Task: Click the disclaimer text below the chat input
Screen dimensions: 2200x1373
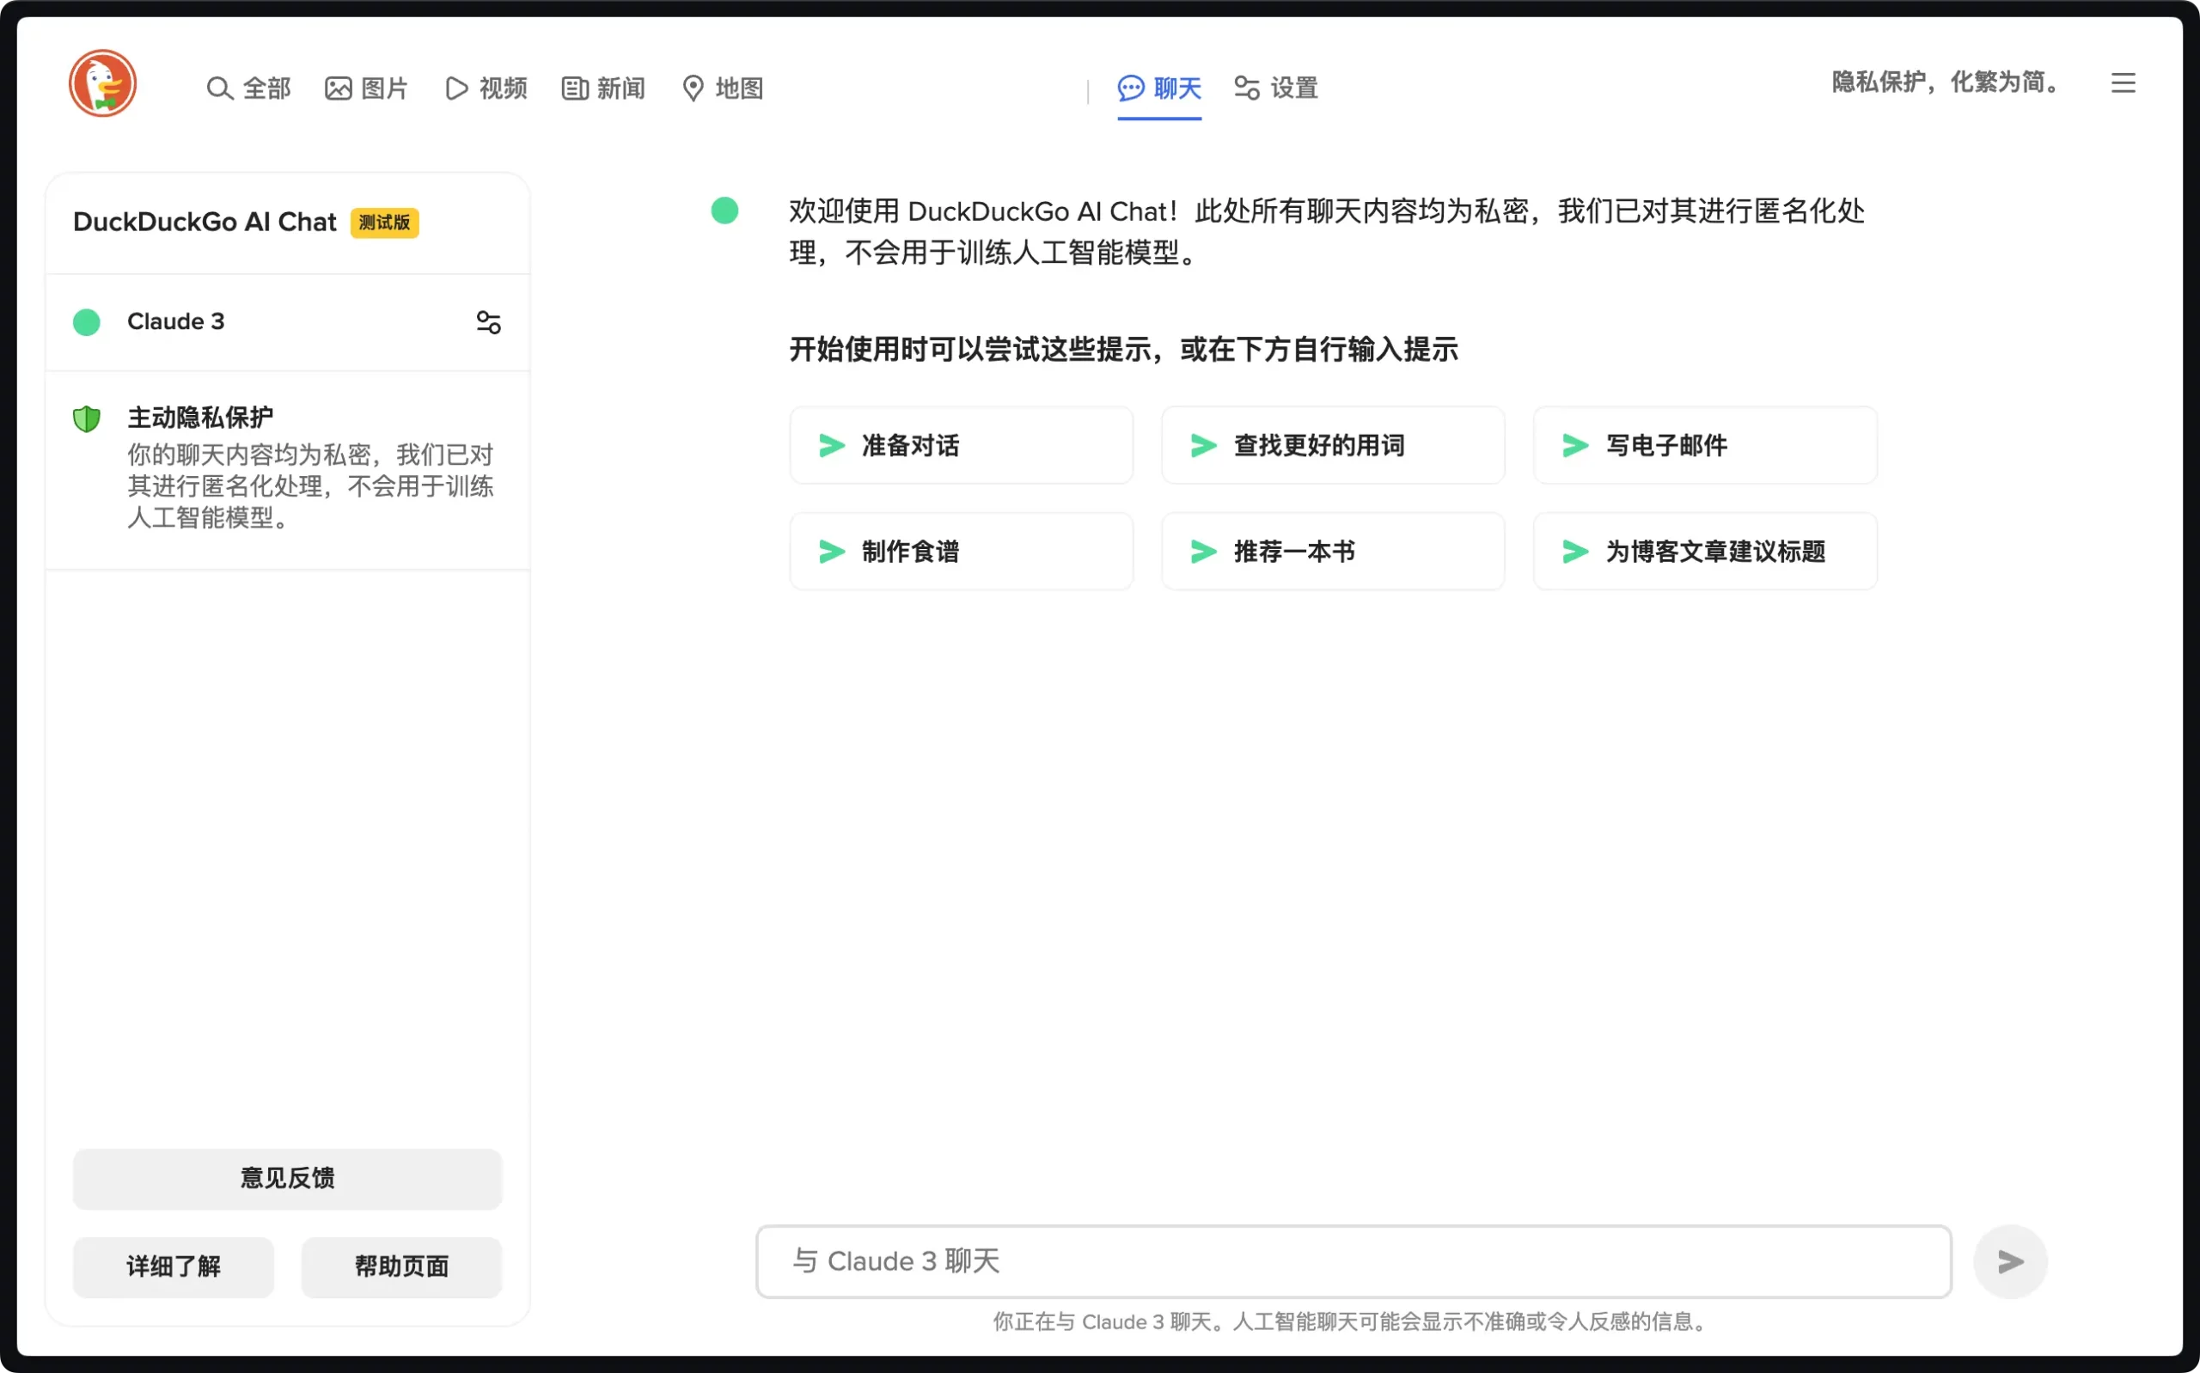Action: tap(1352, 1321)
